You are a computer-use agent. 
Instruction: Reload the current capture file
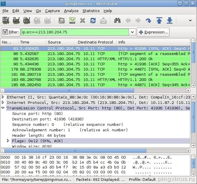93,20
